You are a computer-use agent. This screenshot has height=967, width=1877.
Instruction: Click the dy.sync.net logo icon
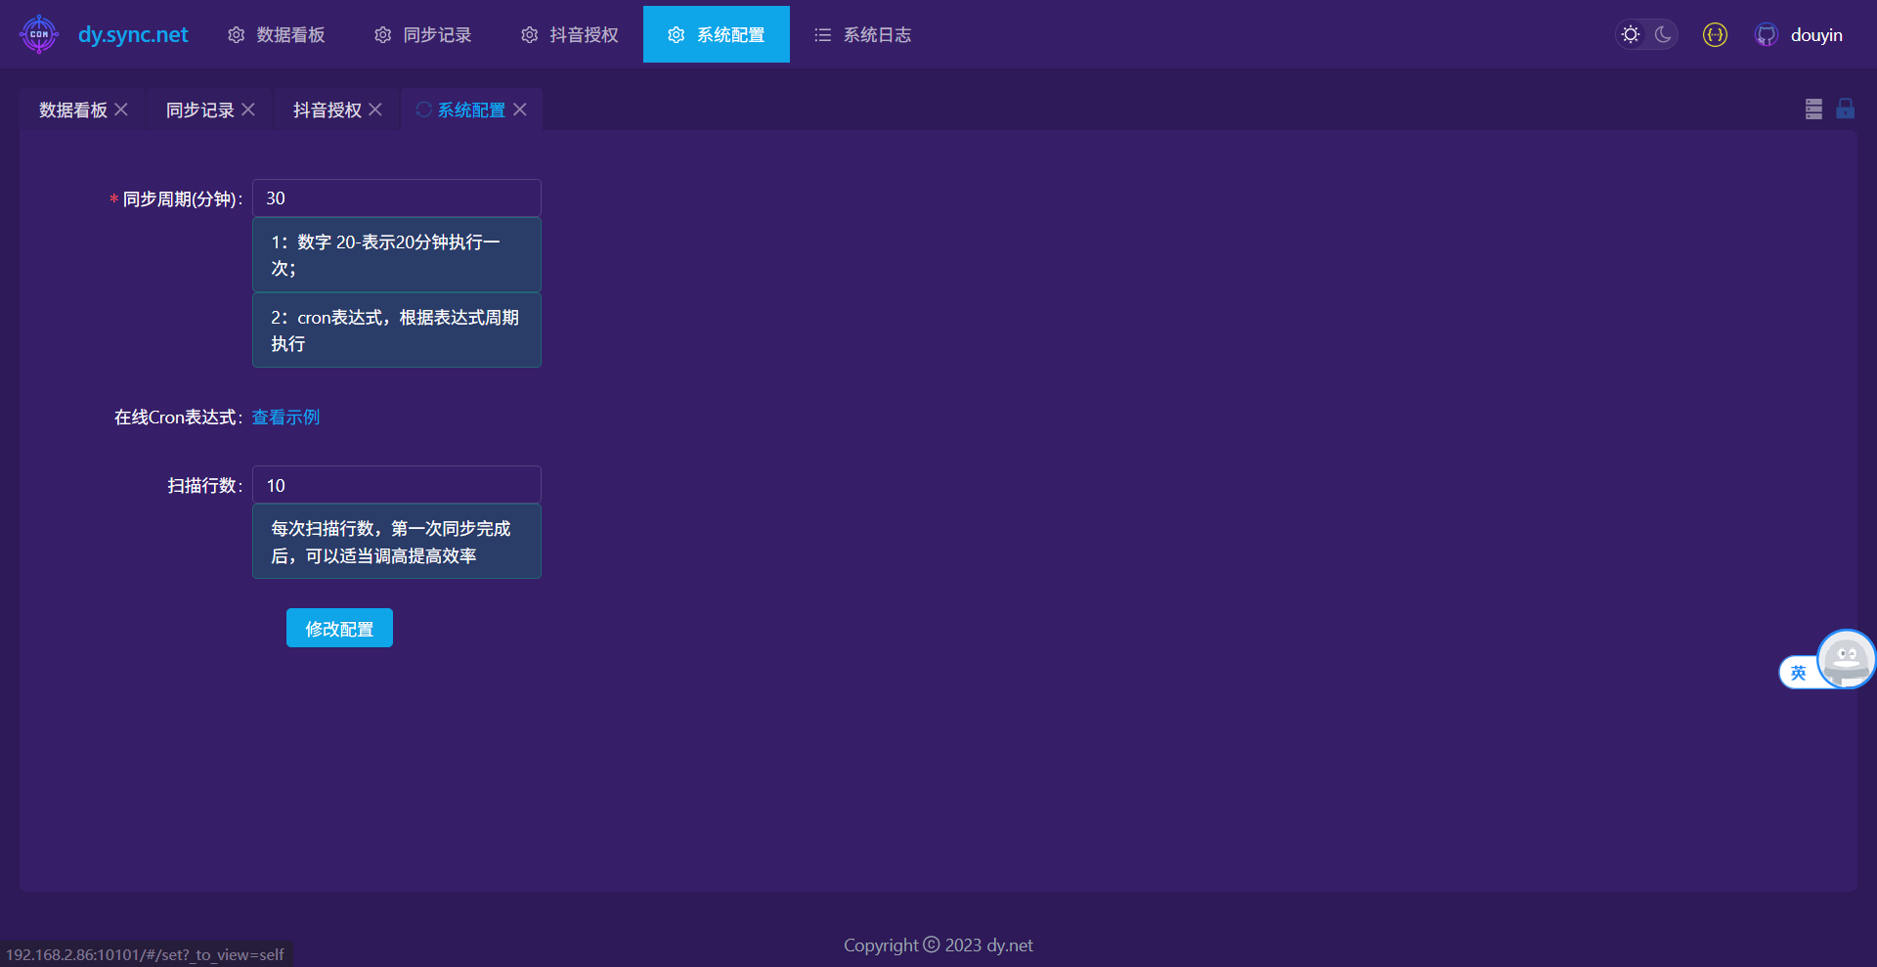[39, 34]
